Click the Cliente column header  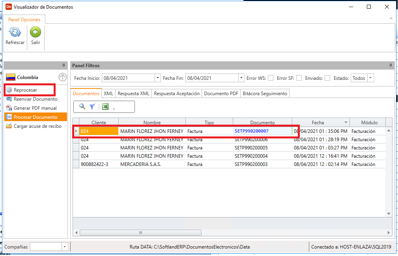click(x=99, y=122)
